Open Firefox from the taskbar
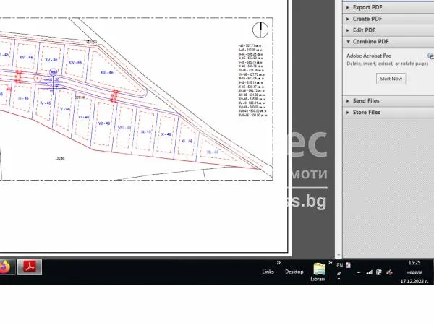Viewport: 434px width, 325px height. point(4,267)
